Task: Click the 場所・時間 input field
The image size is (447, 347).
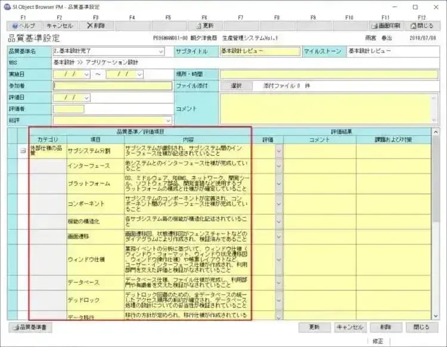Action: [x=328, y=75]
